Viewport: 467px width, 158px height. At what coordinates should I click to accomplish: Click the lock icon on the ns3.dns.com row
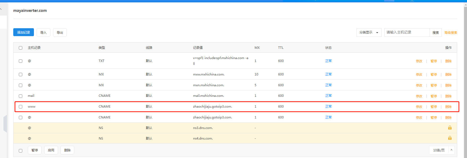[450, 128]
